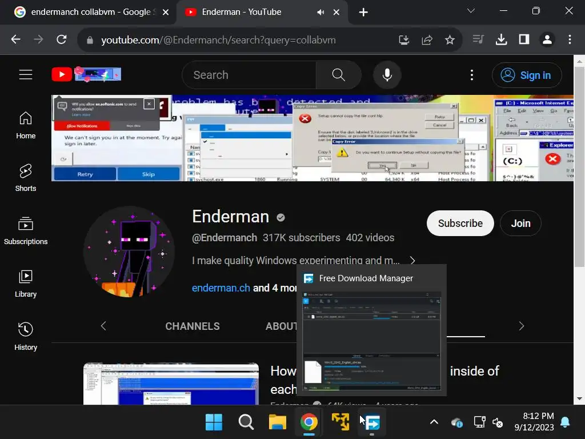Open Chrome tab search dropdown
Image resolution: width=585 pixels, height=439 pixels.
coord(471,11)
